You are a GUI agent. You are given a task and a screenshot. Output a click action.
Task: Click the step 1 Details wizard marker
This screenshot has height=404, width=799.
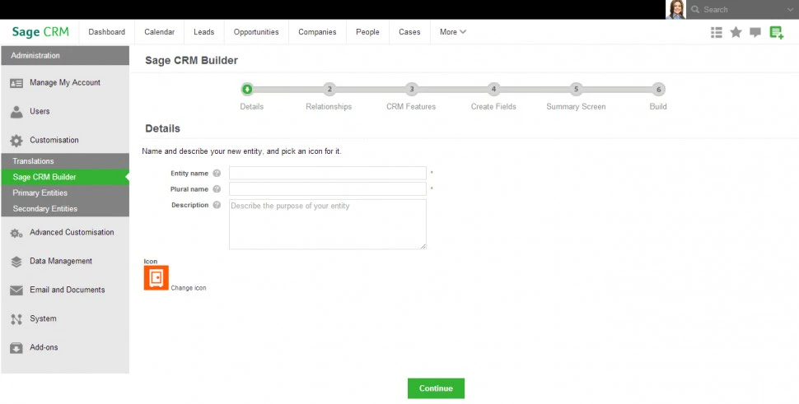[247, 90]
